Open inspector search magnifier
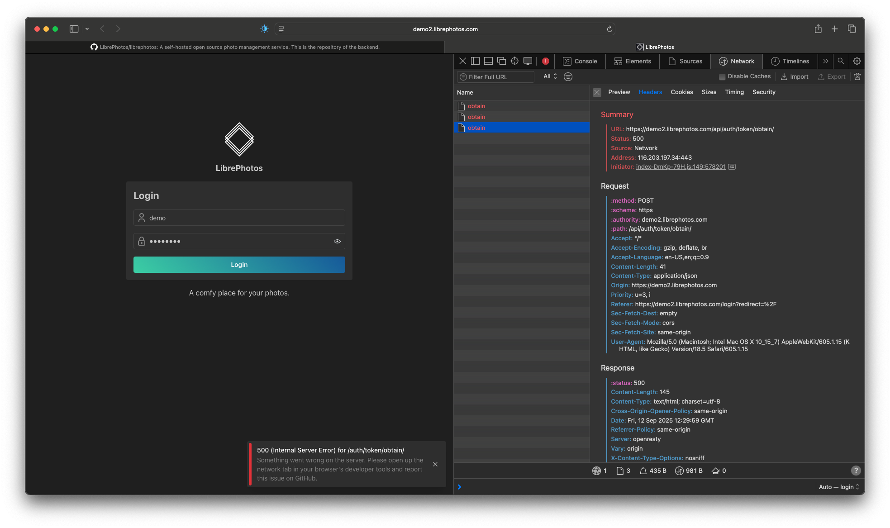890x528 pixels. pyautogui.click(x=841, y=61)
